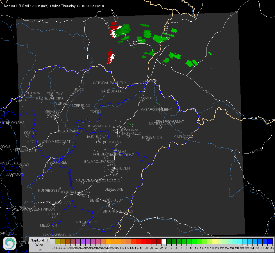275x253 pixels.
Task: Click the legend value 42
Action: pyautogui.click(x=272, y=248)
